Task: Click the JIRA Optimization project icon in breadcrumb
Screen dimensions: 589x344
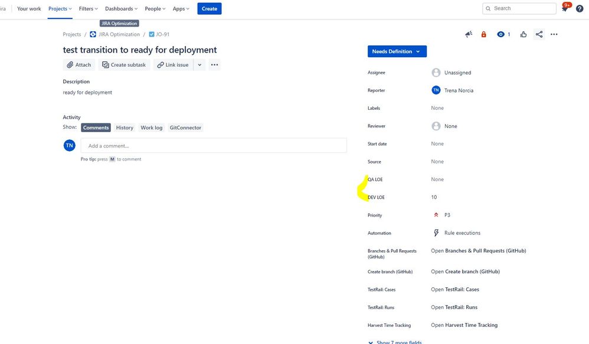Action: click(93, 34)
